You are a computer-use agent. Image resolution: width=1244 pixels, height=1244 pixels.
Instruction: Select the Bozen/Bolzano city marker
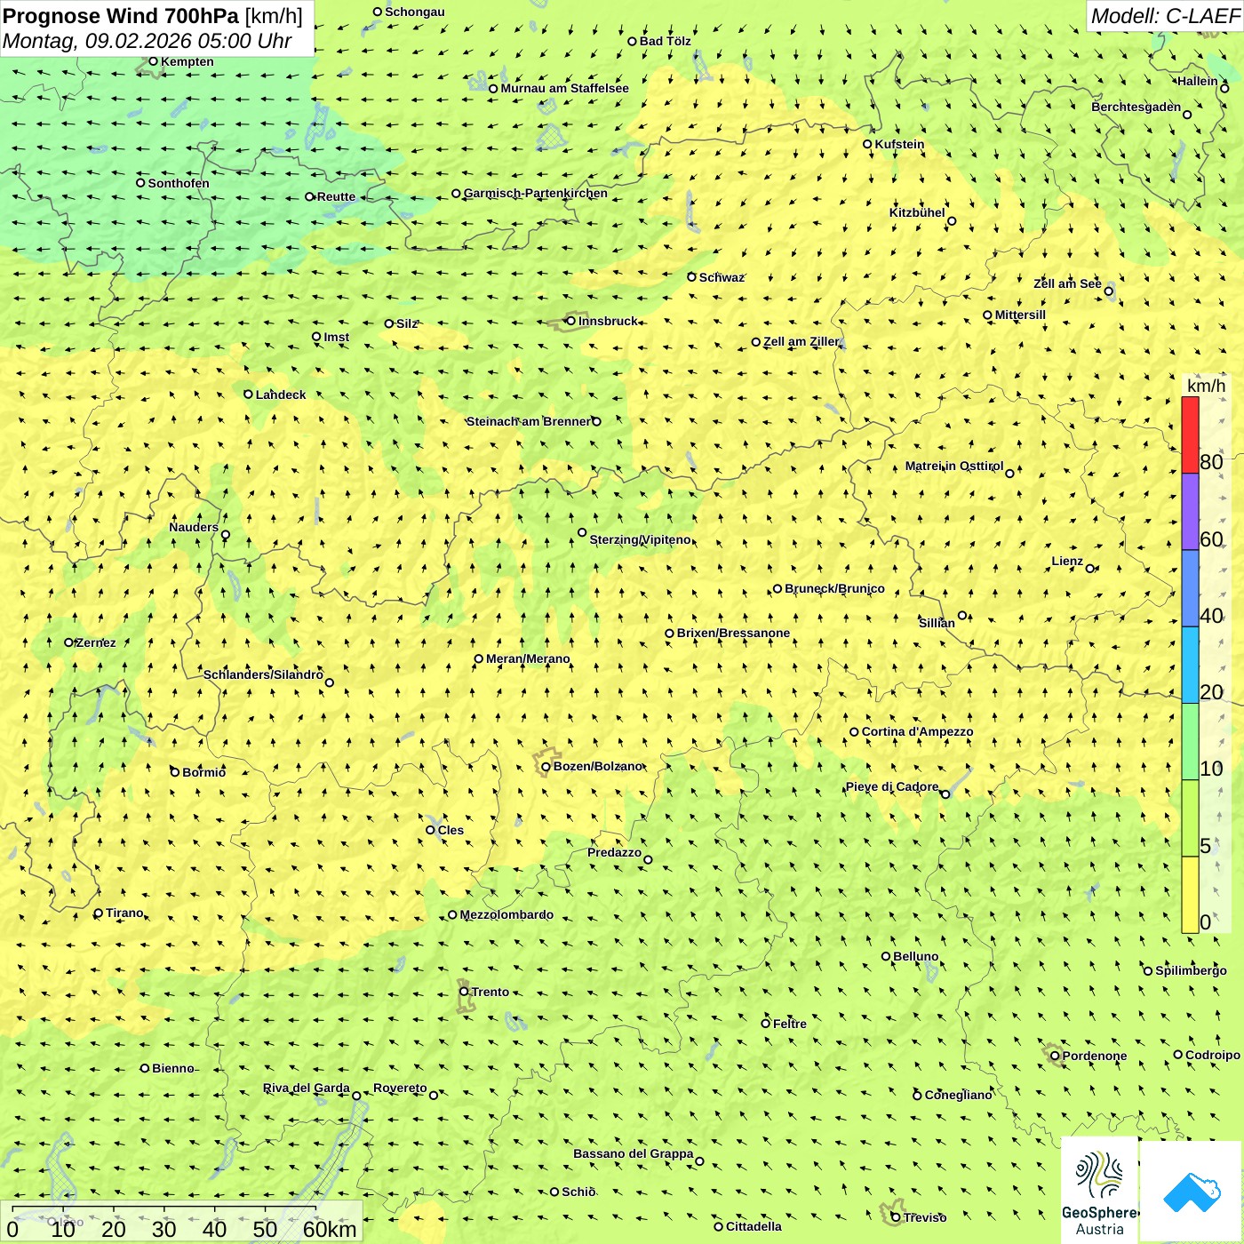546,766
